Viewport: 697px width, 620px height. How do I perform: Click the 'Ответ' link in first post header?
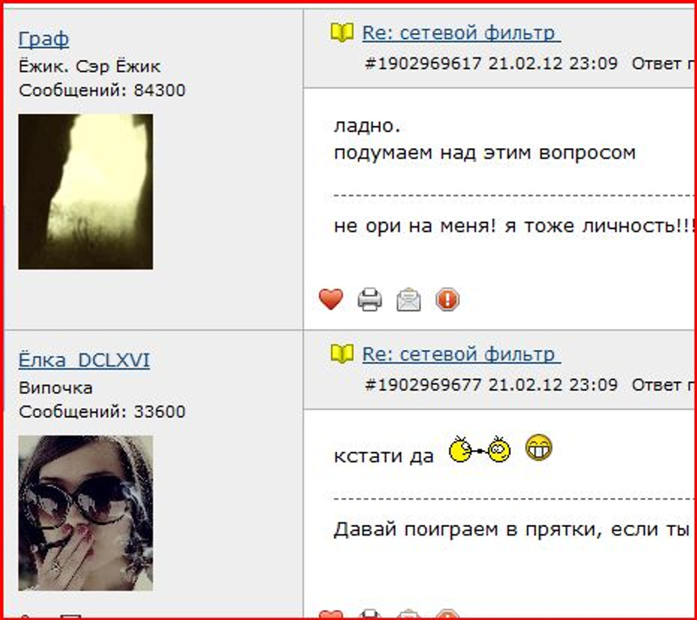coord(658,64)
